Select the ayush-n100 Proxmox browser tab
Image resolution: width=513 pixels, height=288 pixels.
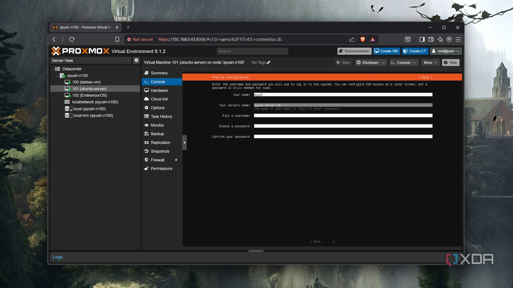coord(81,27)
